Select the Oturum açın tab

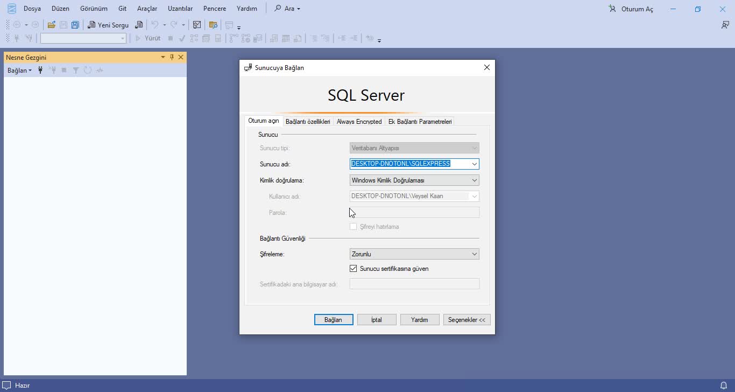pos(264,121)
